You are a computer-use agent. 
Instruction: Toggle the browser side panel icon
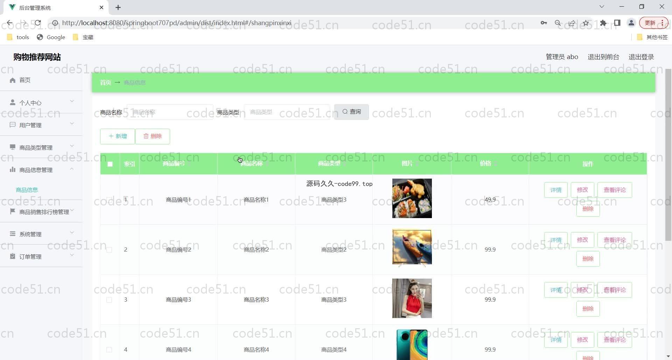(x=617, y=23)
